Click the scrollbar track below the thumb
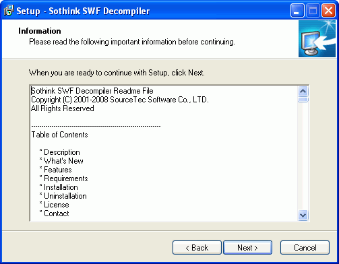339x264 pixels. pyautogui.click(x=303, y=156)
